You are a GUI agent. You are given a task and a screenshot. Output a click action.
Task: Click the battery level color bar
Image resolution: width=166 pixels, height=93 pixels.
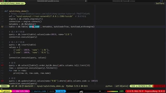click(112, 91)
